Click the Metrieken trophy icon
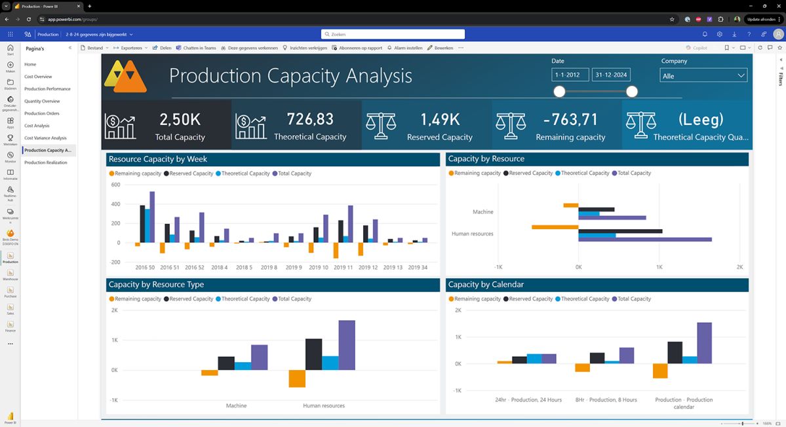Viewport: 786px width, 427px height. coord(10,139)
